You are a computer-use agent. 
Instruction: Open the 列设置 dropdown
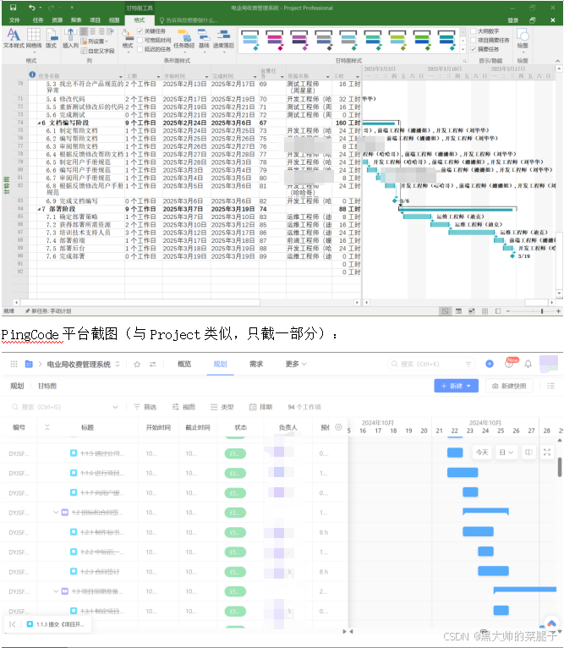pyautogui.click(x=95, y=41)
